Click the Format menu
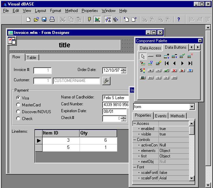213x188 pixels. point(56,11)
